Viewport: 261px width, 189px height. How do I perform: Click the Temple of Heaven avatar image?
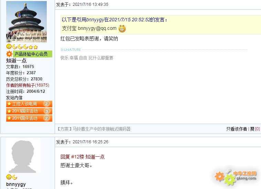coord(26,21)
